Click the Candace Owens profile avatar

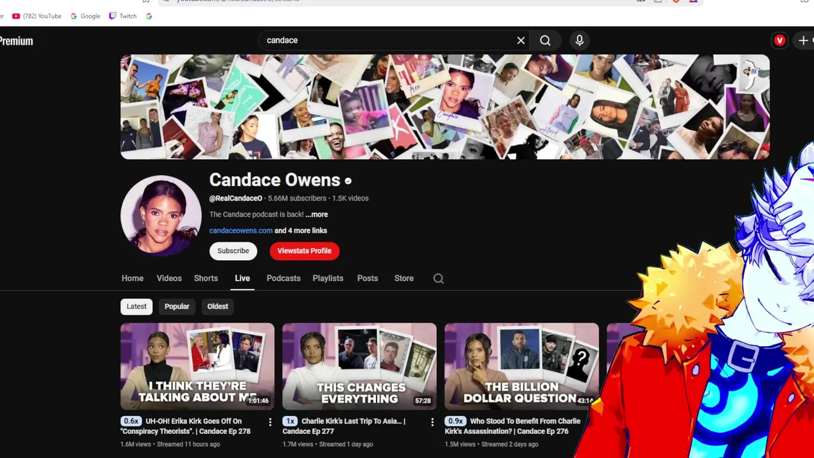point(161,216)
